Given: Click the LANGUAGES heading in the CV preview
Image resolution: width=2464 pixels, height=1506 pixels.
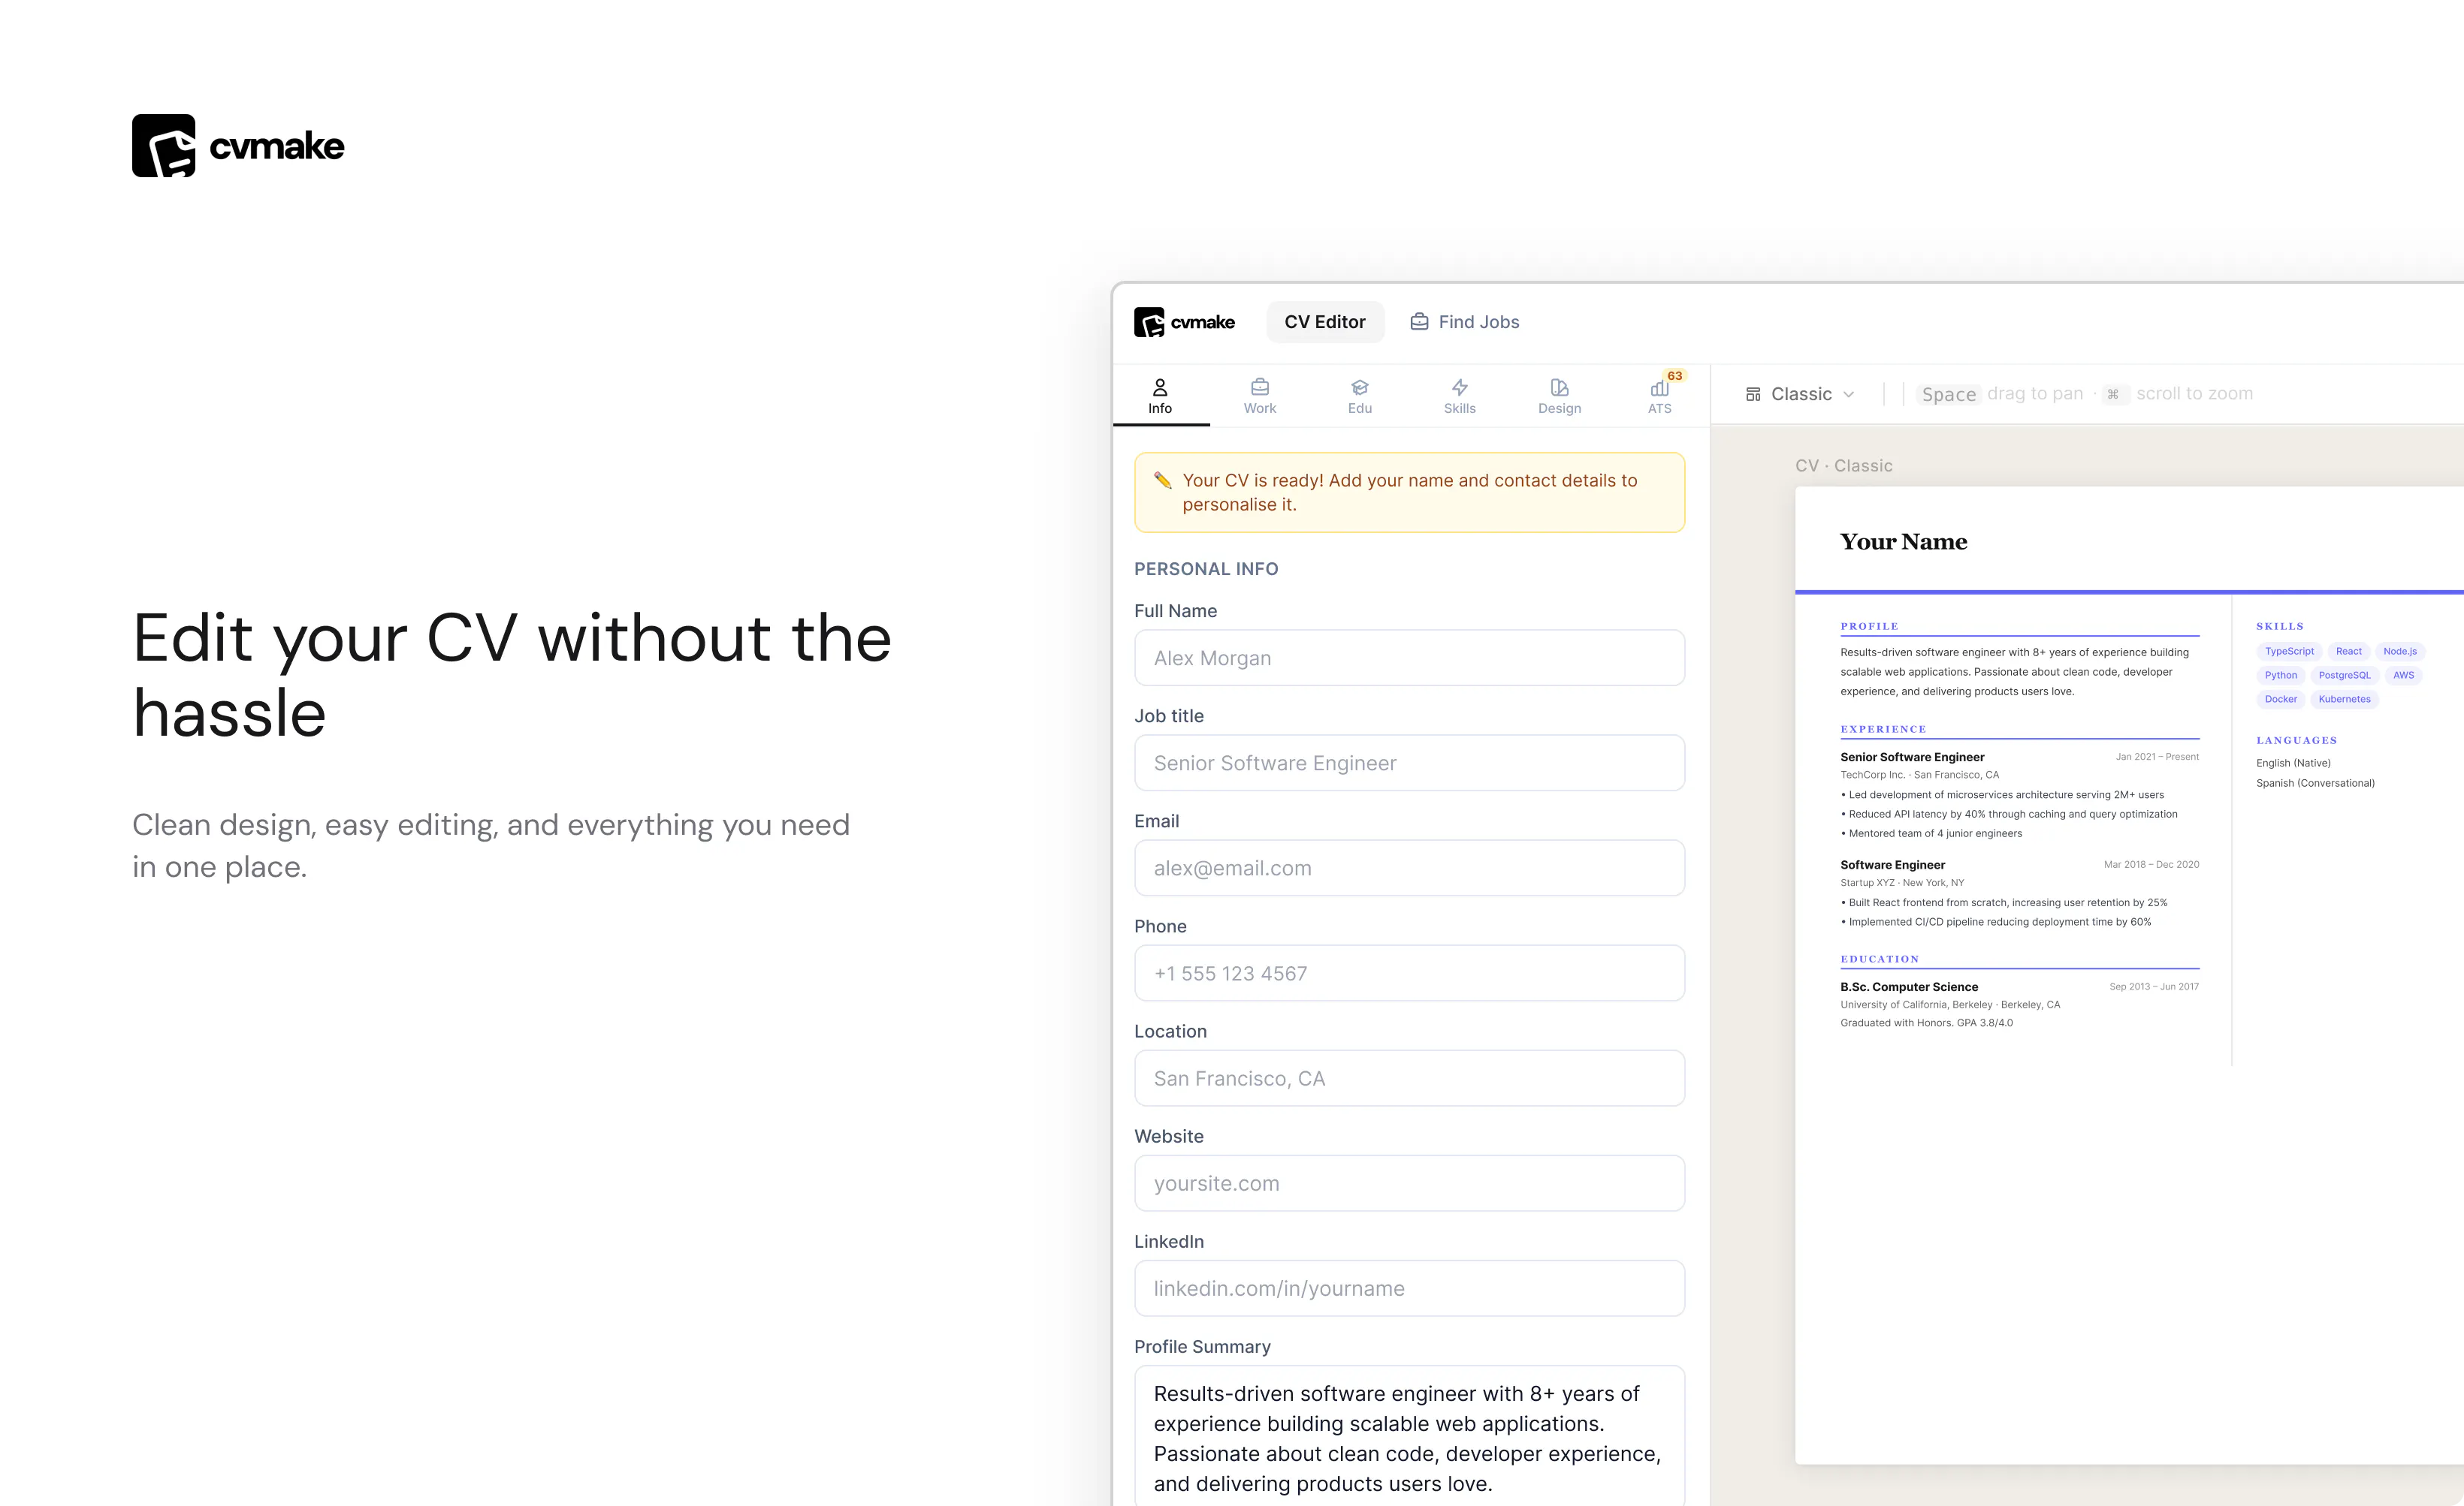Looking at the screenshot, I should pos(2296,740).
